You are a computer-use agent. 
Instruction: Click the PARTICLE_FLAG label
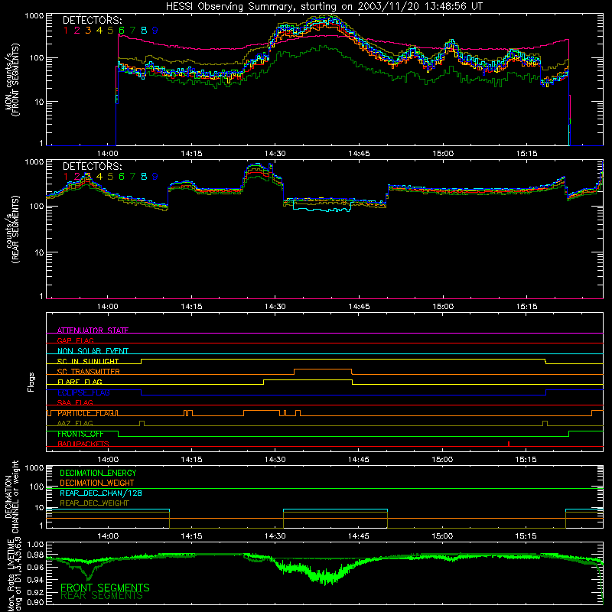coord(87,413)
